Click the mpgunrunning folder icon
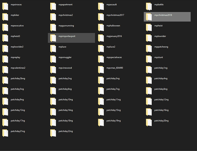This screenshot has height=151, width=197. click(53, 27)
